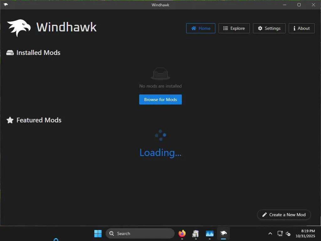Maximize the Windhawk window
The height and width of the screenshot is (241, 321).
[299, 5]
